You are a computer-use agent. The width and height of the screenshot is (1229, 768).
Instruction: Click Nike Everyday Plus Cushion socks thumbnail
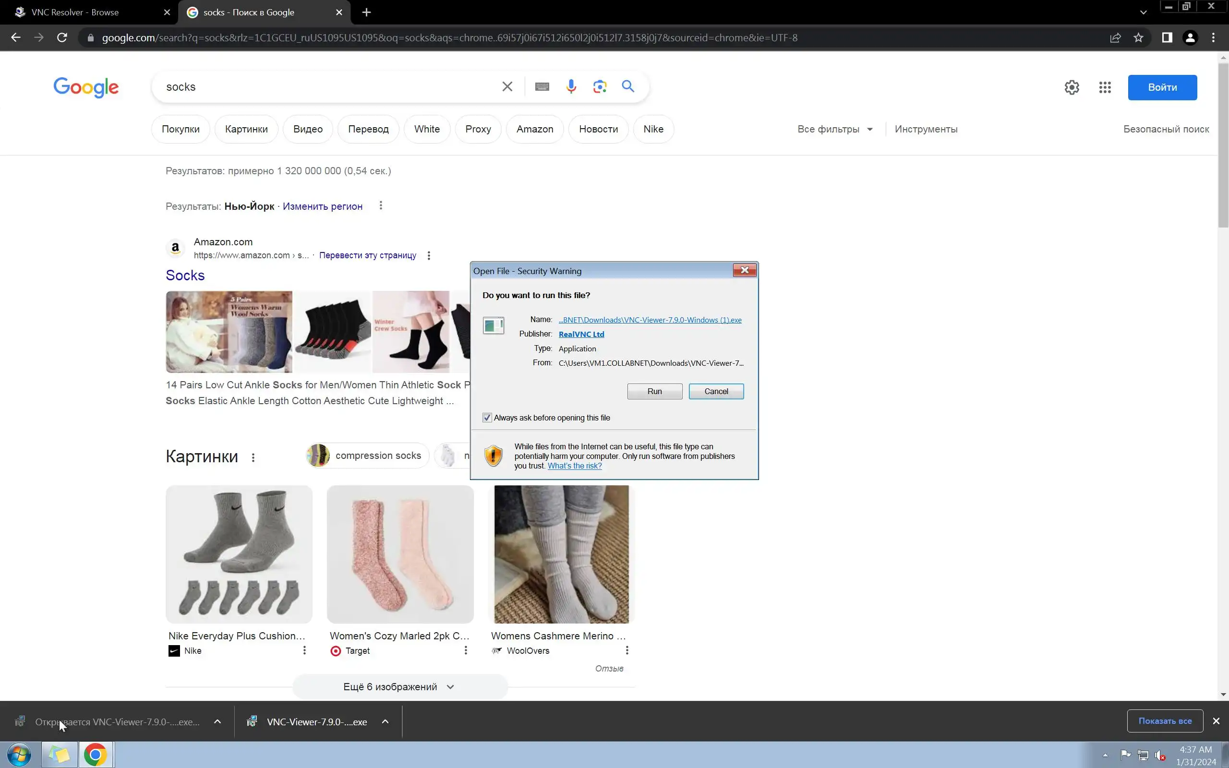tap(239, 553)
